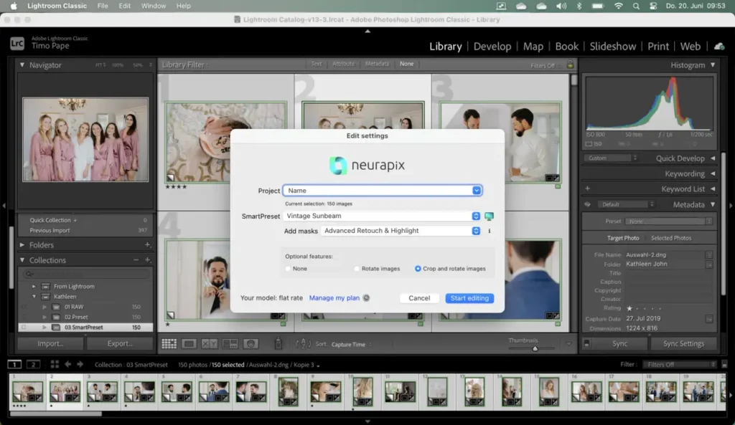Open filmstrip grid jump icon

point(55,364)
